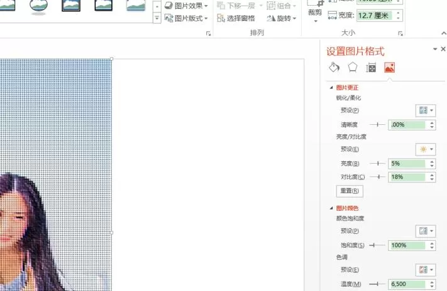Adjust the 清晰度 slider
This screenshot has width=447, height=291.
(377, 125)
